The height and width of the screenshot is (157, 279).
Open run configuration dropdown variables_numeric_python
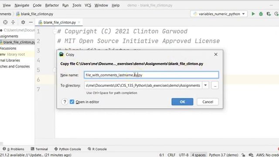(x=219, y=14)
